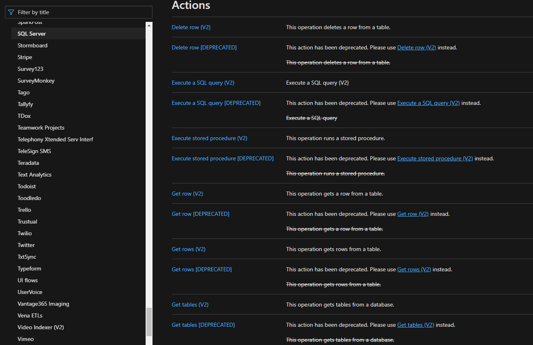Open the Stripe connector entry

coord(25,57)
